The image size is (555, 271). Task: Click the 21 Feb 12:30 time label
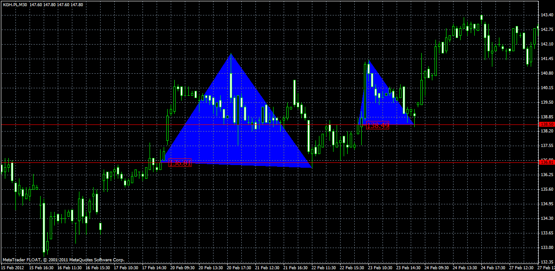tap(267, 268)
